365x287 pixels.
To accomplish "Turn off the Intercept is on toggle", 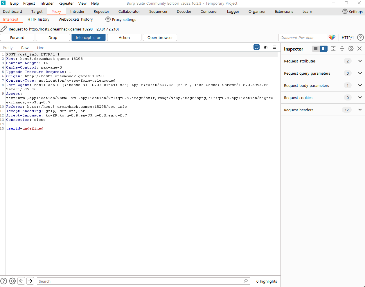I will pyautogui.click(x=89, y=37).
